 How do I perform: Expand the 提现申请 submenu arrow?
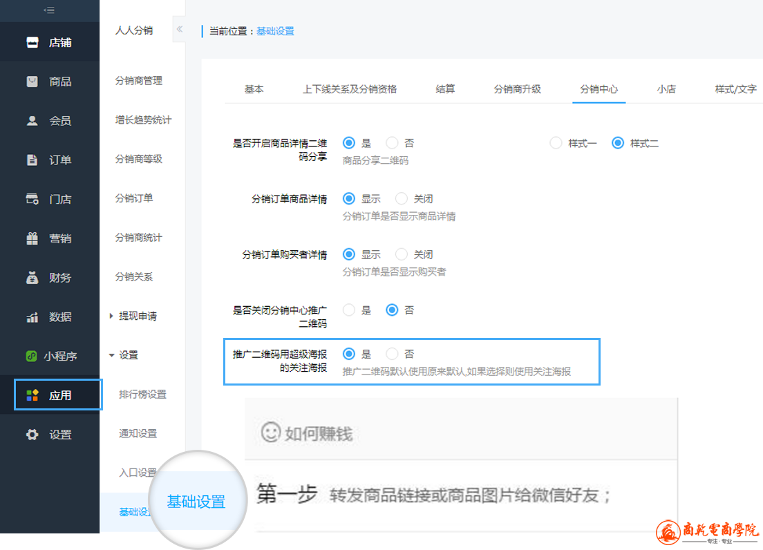[111, 316]
